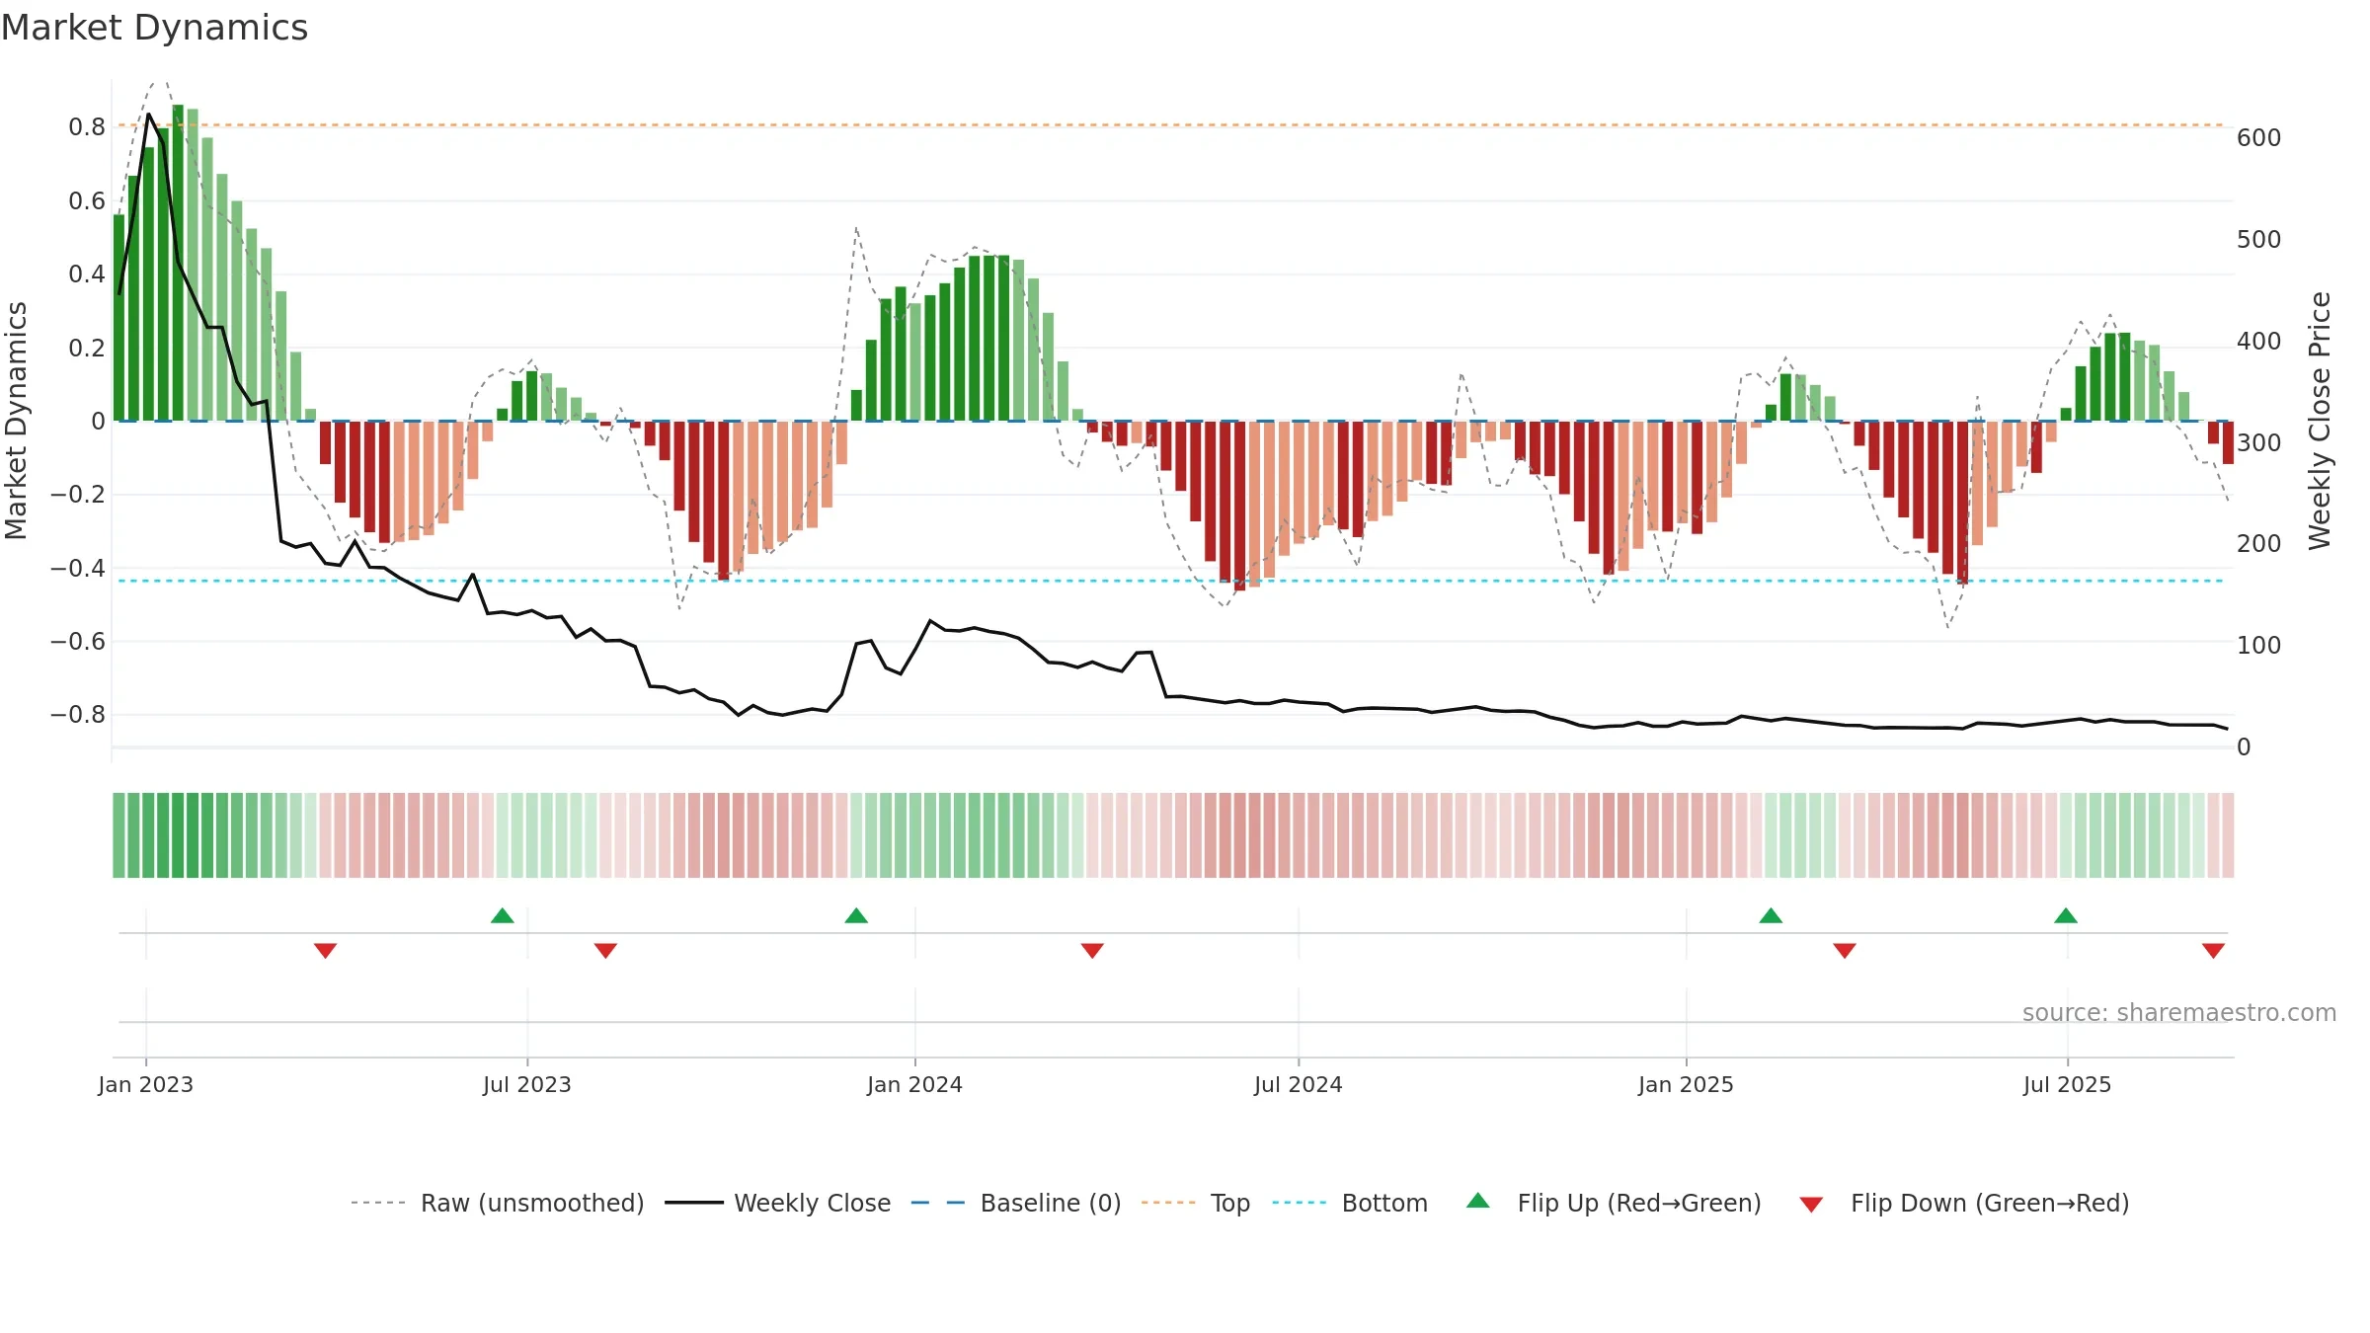Image resolution: width=2370 pixels, height=1333 pixels.
Task: Click the flip-down marker in spring 2025
Action: 1845,950
